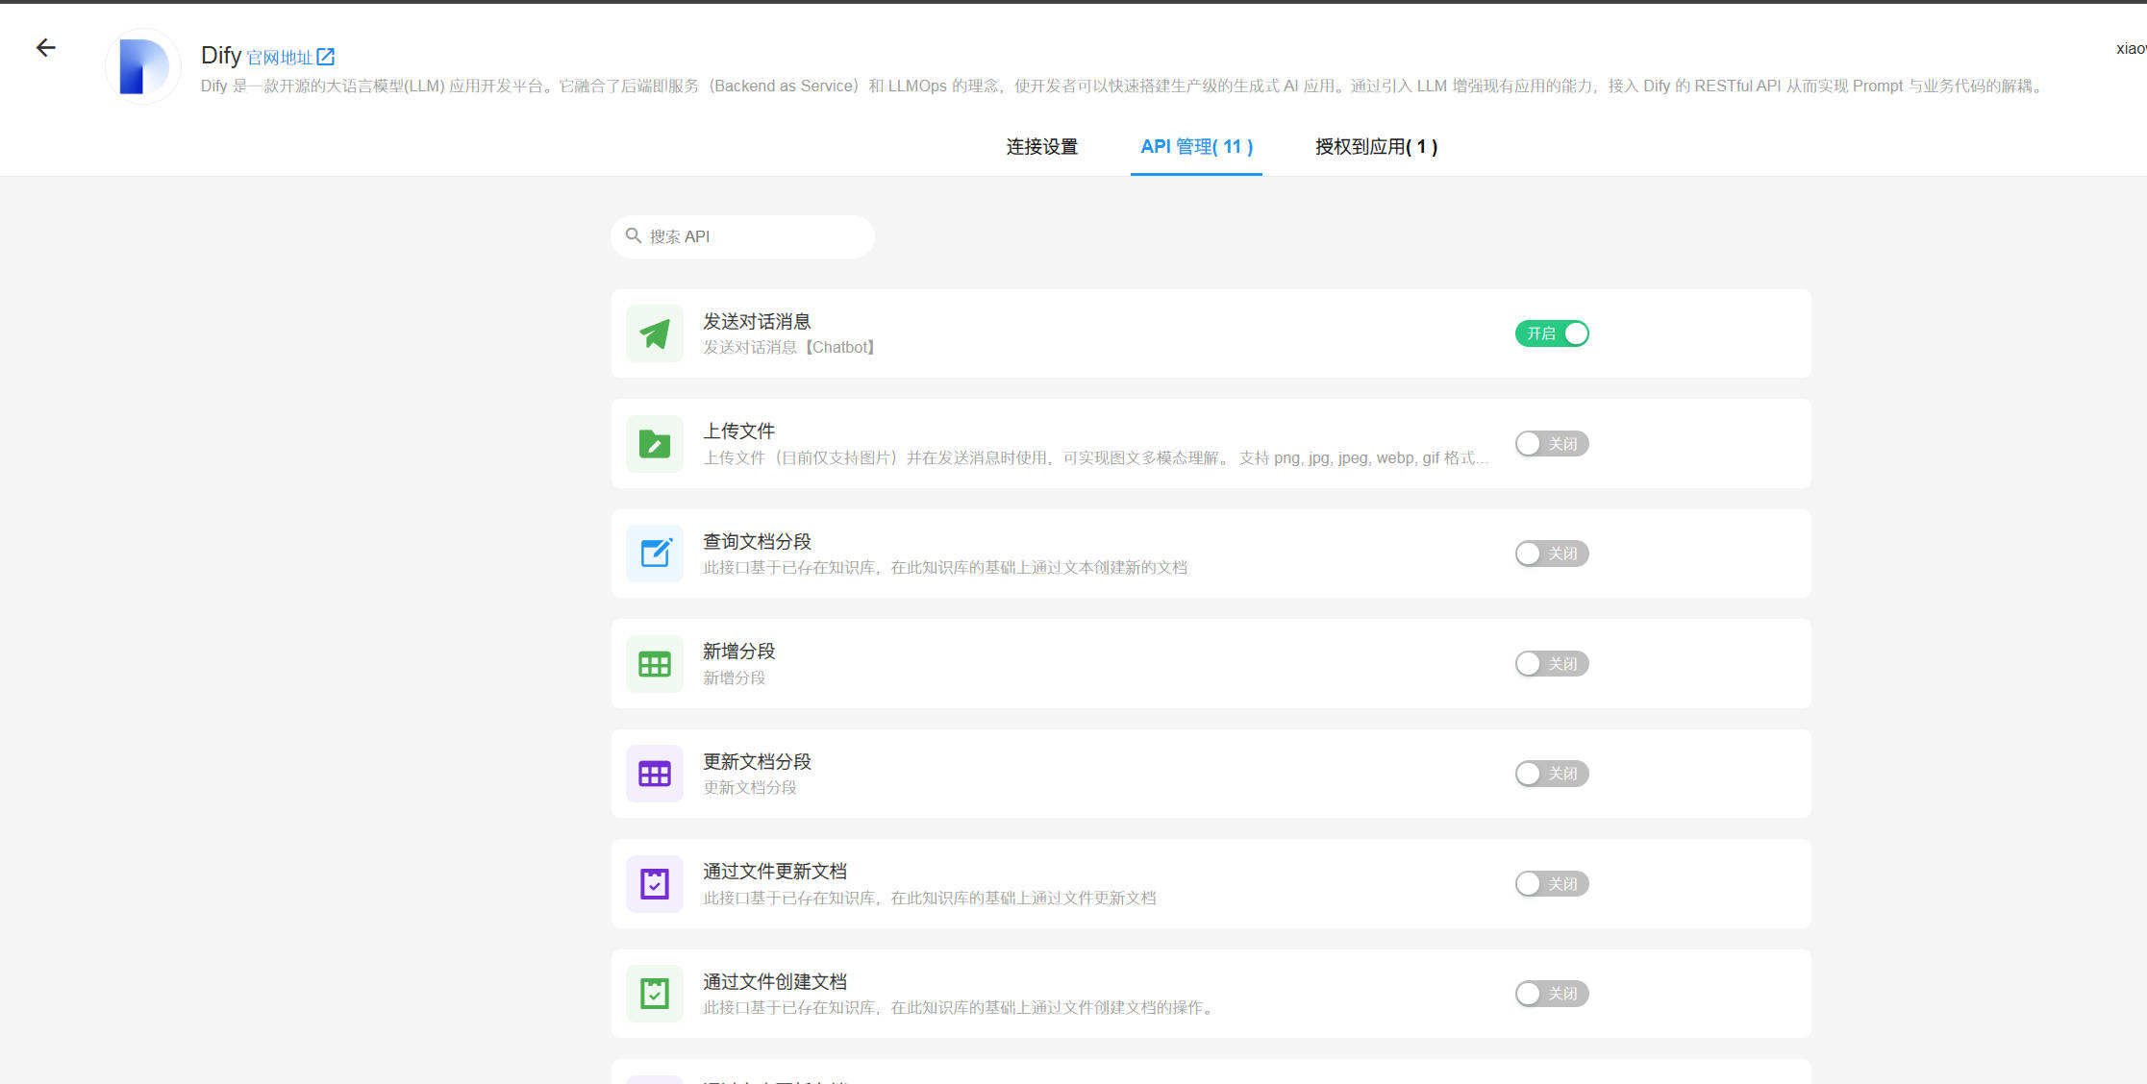Switch to the 连接设置 tab
Viewport: 2147px width, 1084px height.
[1041, 147]
